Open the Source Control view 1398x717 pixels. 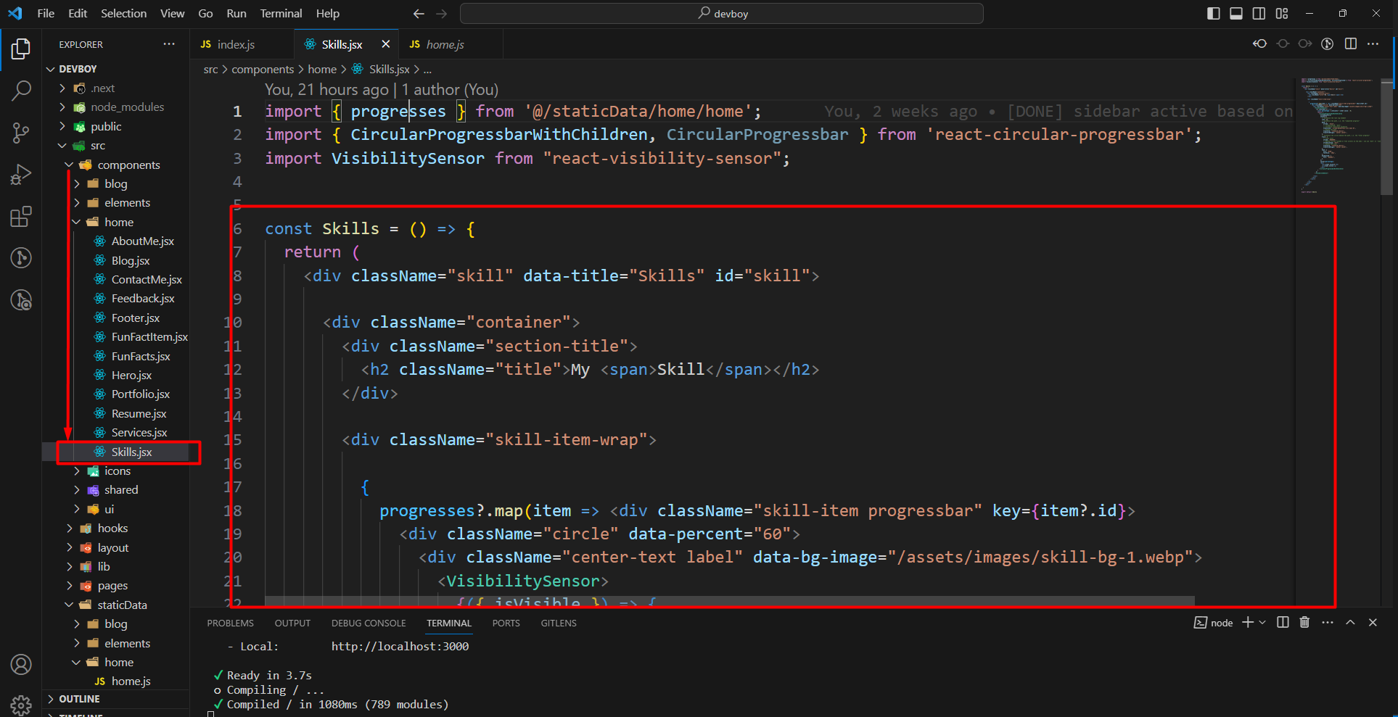pyautogui.click(x=21, y=133)
